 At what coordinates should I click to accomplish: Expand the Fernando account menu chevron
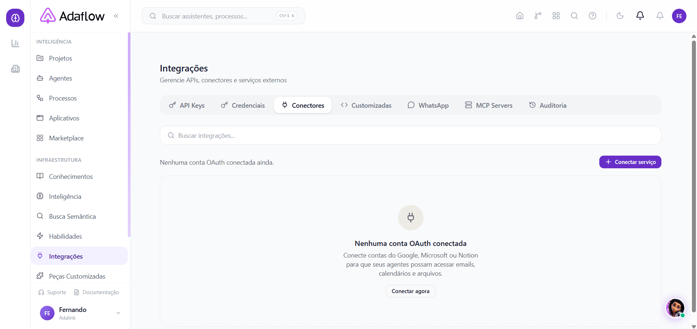(x=118, y=313)
